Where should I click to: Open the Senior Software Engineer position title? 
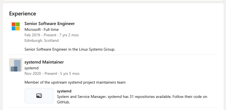tap(50, 24)
